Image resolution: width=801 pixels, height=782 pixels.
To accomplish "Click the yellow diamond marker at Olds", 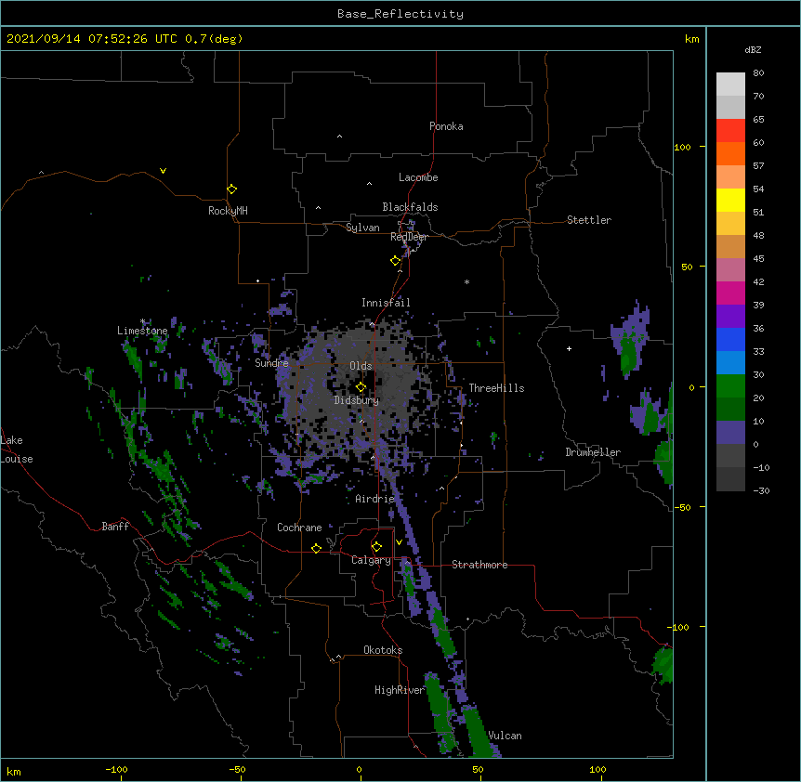I will coord(361,387).
